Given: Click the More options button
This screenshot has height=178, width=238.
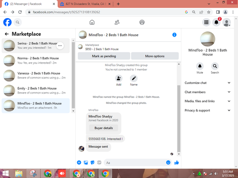Looking at the screenshot, I should [x=155, y=56].
